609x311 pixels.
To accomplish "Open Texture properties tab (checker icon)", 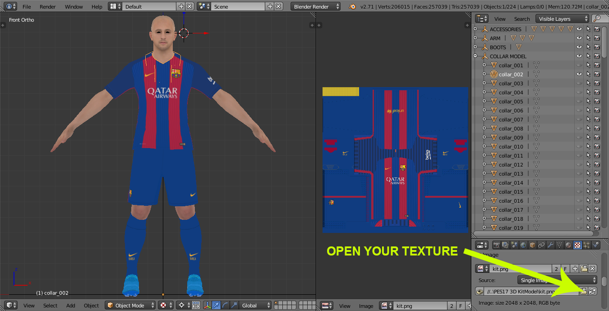I will pyautogui.click(x=577, y=245).
